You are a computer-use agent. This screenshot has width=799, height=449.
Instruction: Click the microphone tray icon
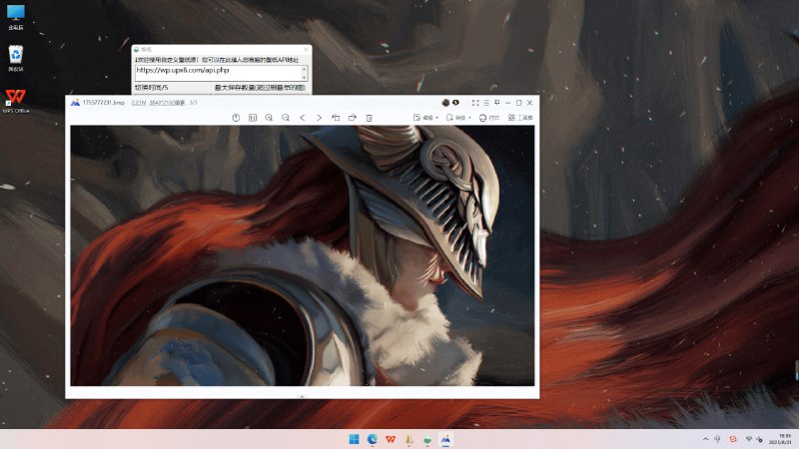717,439
